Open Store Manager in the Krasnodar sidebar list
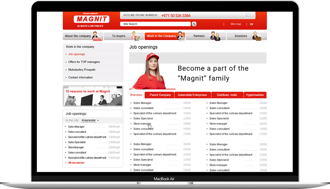Image resolution: width=330 pixels, height=189 pixels. (x=76, y=147)
